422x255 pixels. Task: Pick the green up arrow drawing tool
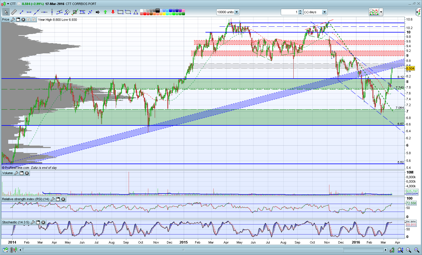point(105,12)
